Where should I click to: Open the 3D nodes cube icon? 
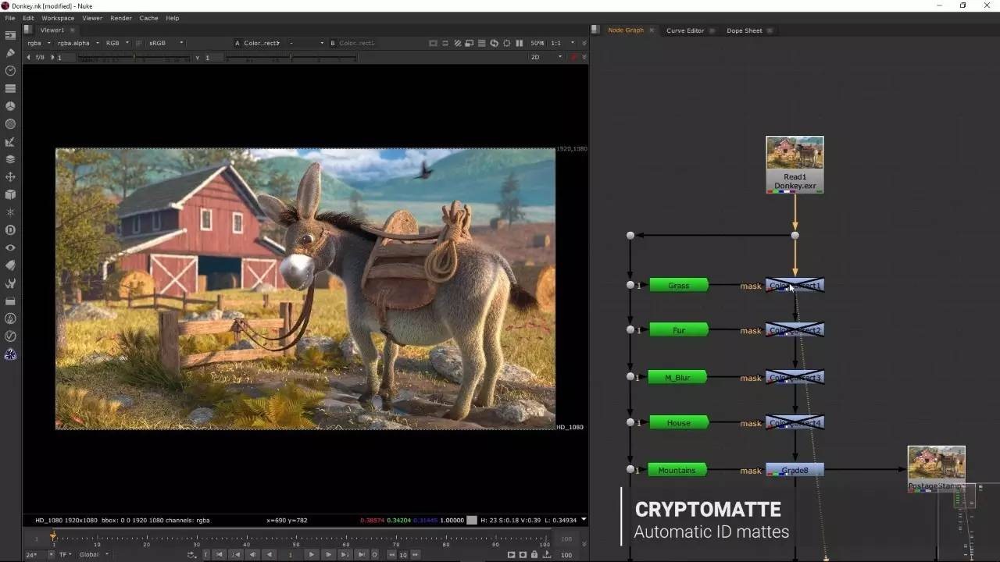click(x=10, y=194)
